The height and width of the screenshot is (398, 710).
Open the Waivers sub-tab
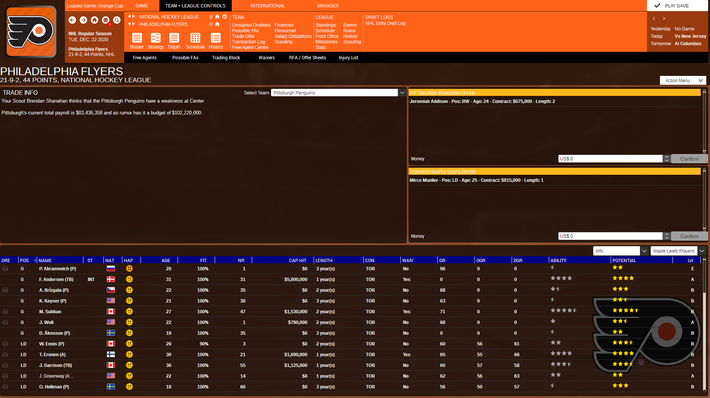point(267,57)
